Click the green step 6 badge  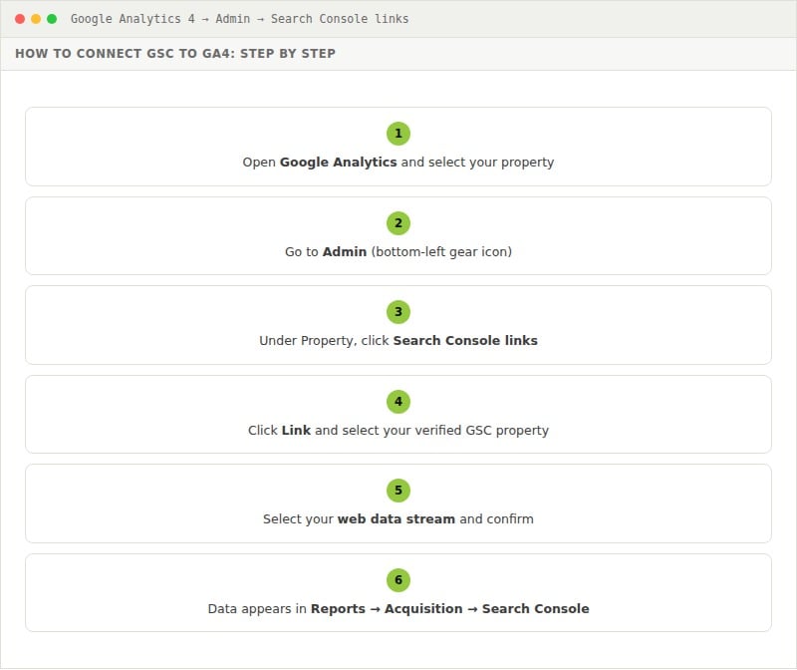(398, 580)
